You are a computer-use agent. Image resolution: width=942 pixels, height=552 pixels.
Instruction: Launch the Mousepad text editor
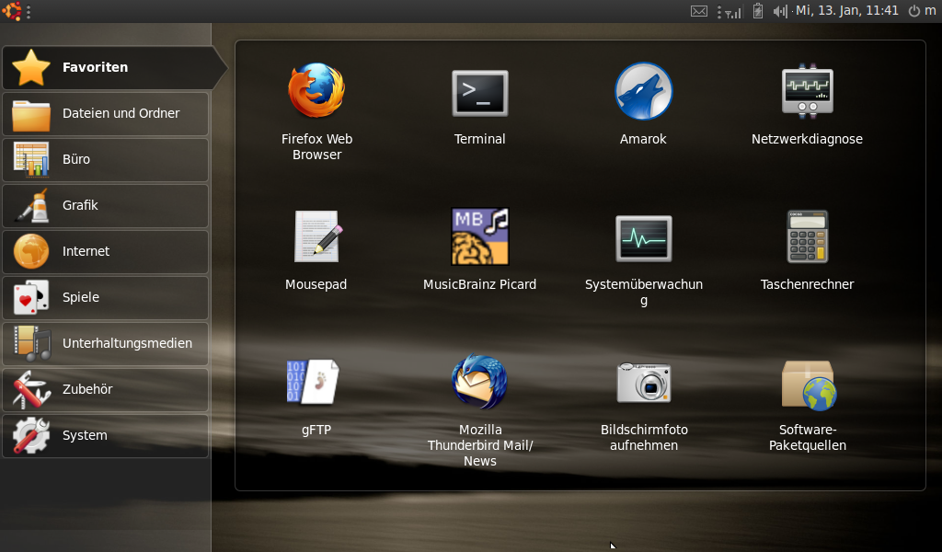(x=316, y=250)
